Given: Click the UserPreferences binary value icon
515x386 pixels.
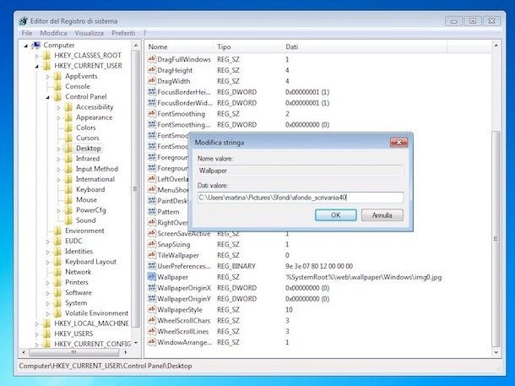Looking at the screenshot, I should click(x=151, y=266).
